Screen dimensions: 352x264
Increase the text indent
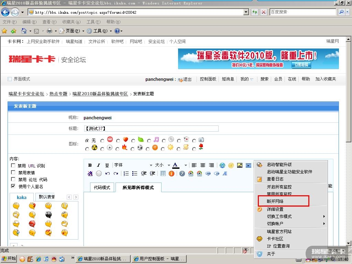tap(152, 174)
